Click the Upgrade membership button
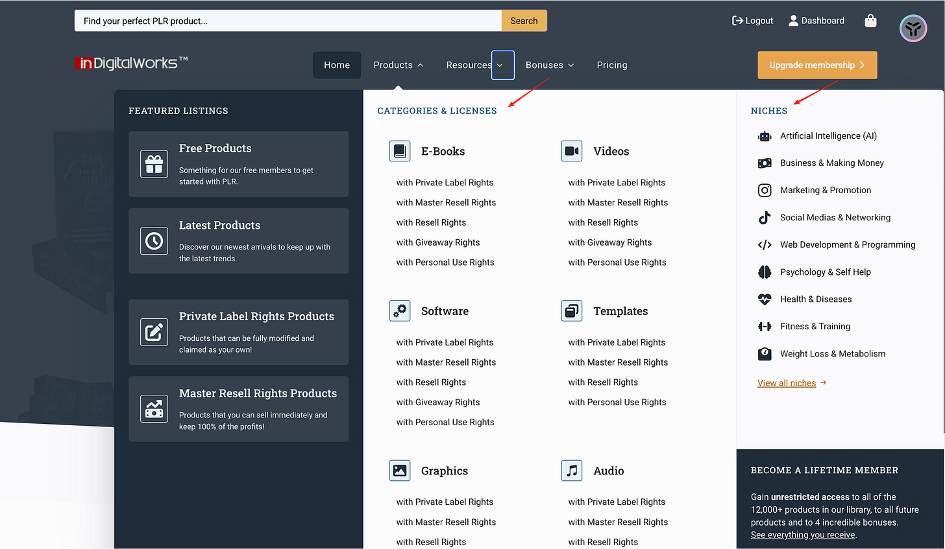The height and width of the screenshot is (549, 945). click(x=817, y=65)
